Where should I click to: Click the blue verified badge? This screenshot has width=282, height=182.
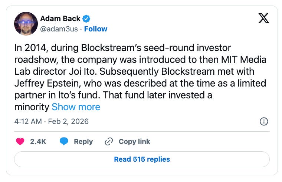pos(86,18)
